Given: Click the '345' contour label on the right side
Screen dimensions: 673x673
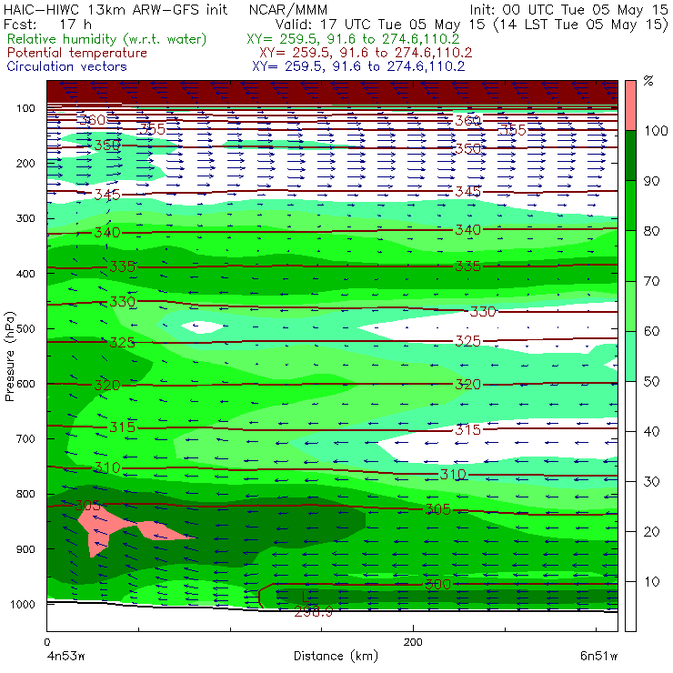Looking at the screenshot, I should (x=467, y=191).
